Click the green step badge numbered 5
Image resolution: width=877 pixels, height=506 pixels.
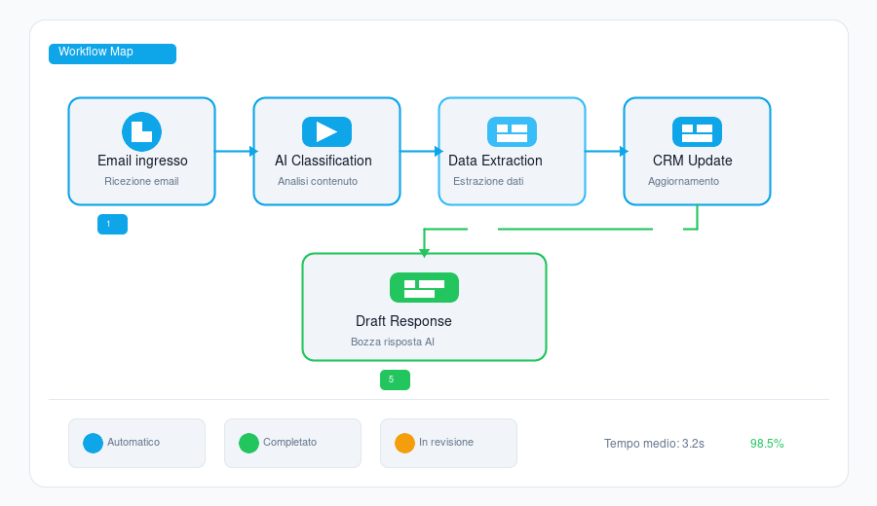pyautogui.click(x=395, y=379)
